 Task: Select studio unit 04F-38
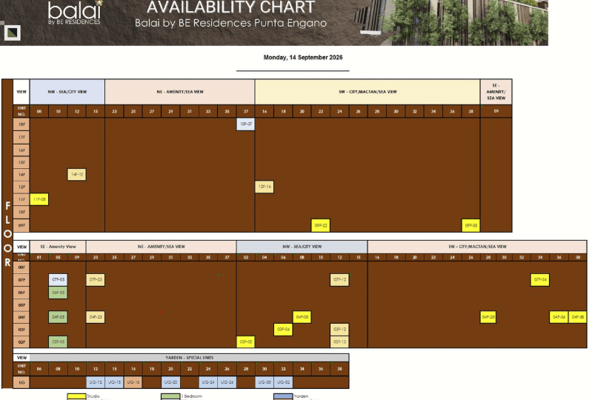(x=578, y=317)
